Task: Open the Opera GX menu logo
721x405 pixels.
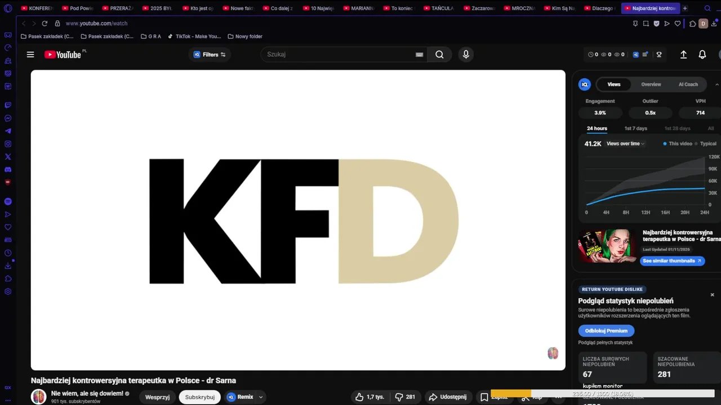Action: [8, 8]
